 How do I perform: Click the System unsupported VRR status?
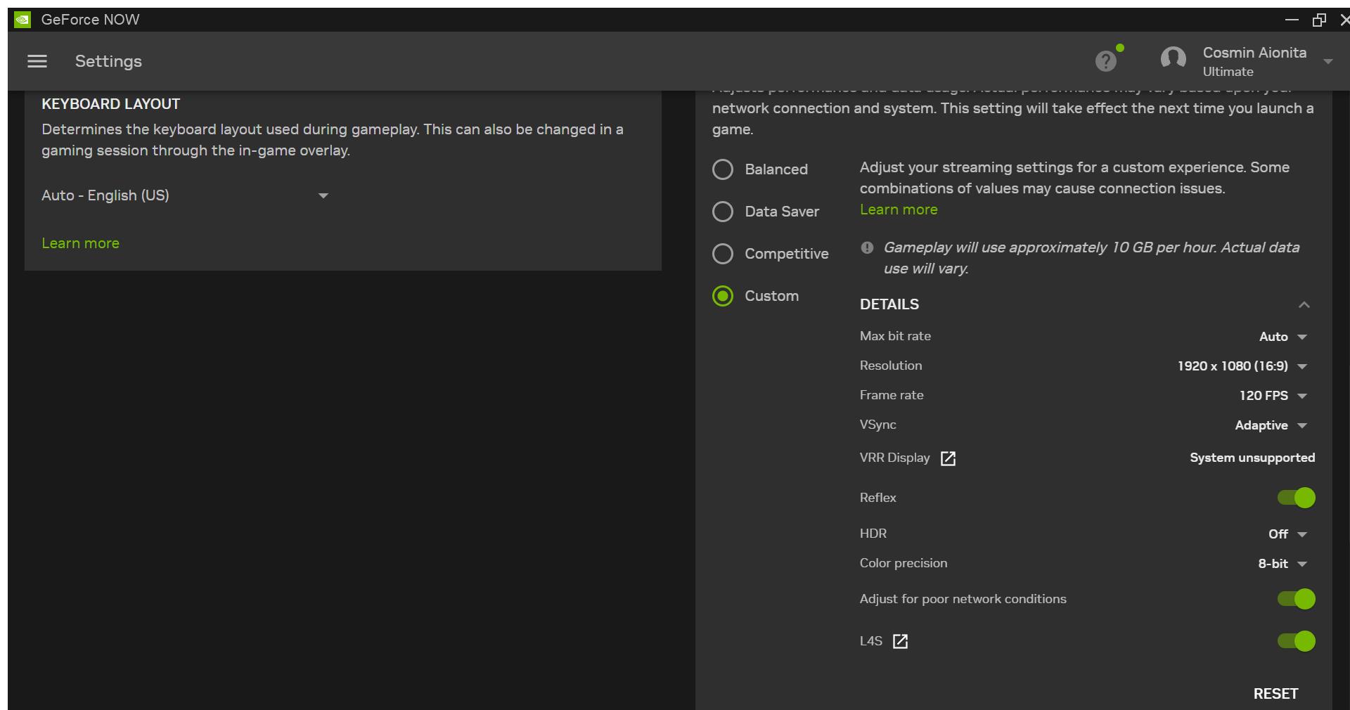1252,458
